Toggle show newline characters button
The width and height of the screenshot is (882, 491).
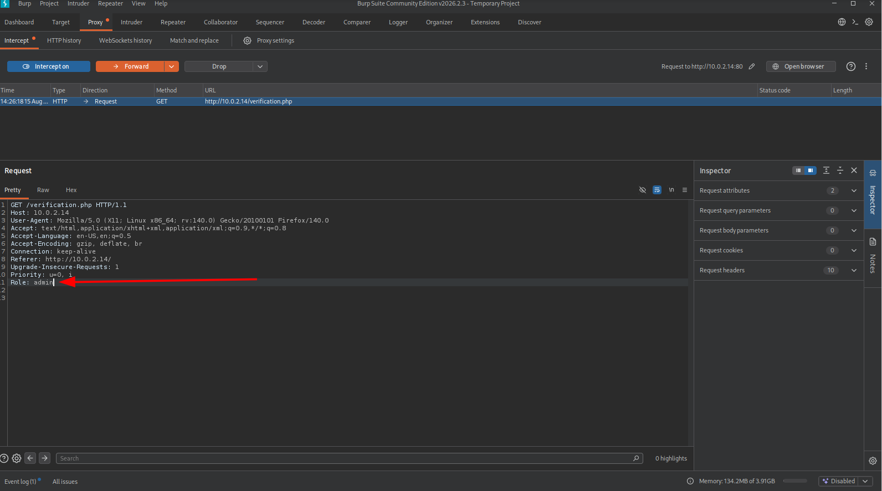(x=671, y=190)
